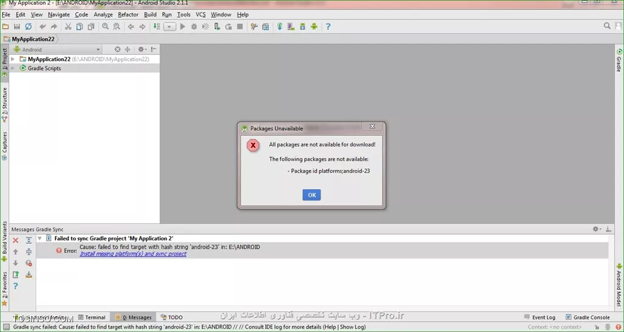Click the Paste toolbar icon
This screenshot has width=624, height=332.
tap(91, 27)
